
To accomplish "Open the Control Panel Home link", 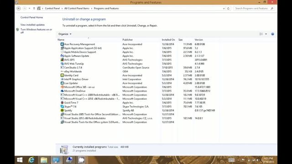I will [31, 17].
